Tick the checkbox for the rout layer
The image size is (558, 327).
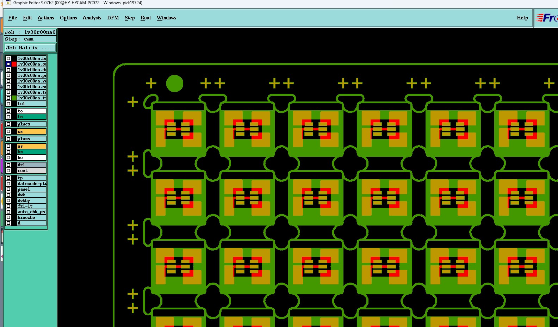(x=8, y=171)
